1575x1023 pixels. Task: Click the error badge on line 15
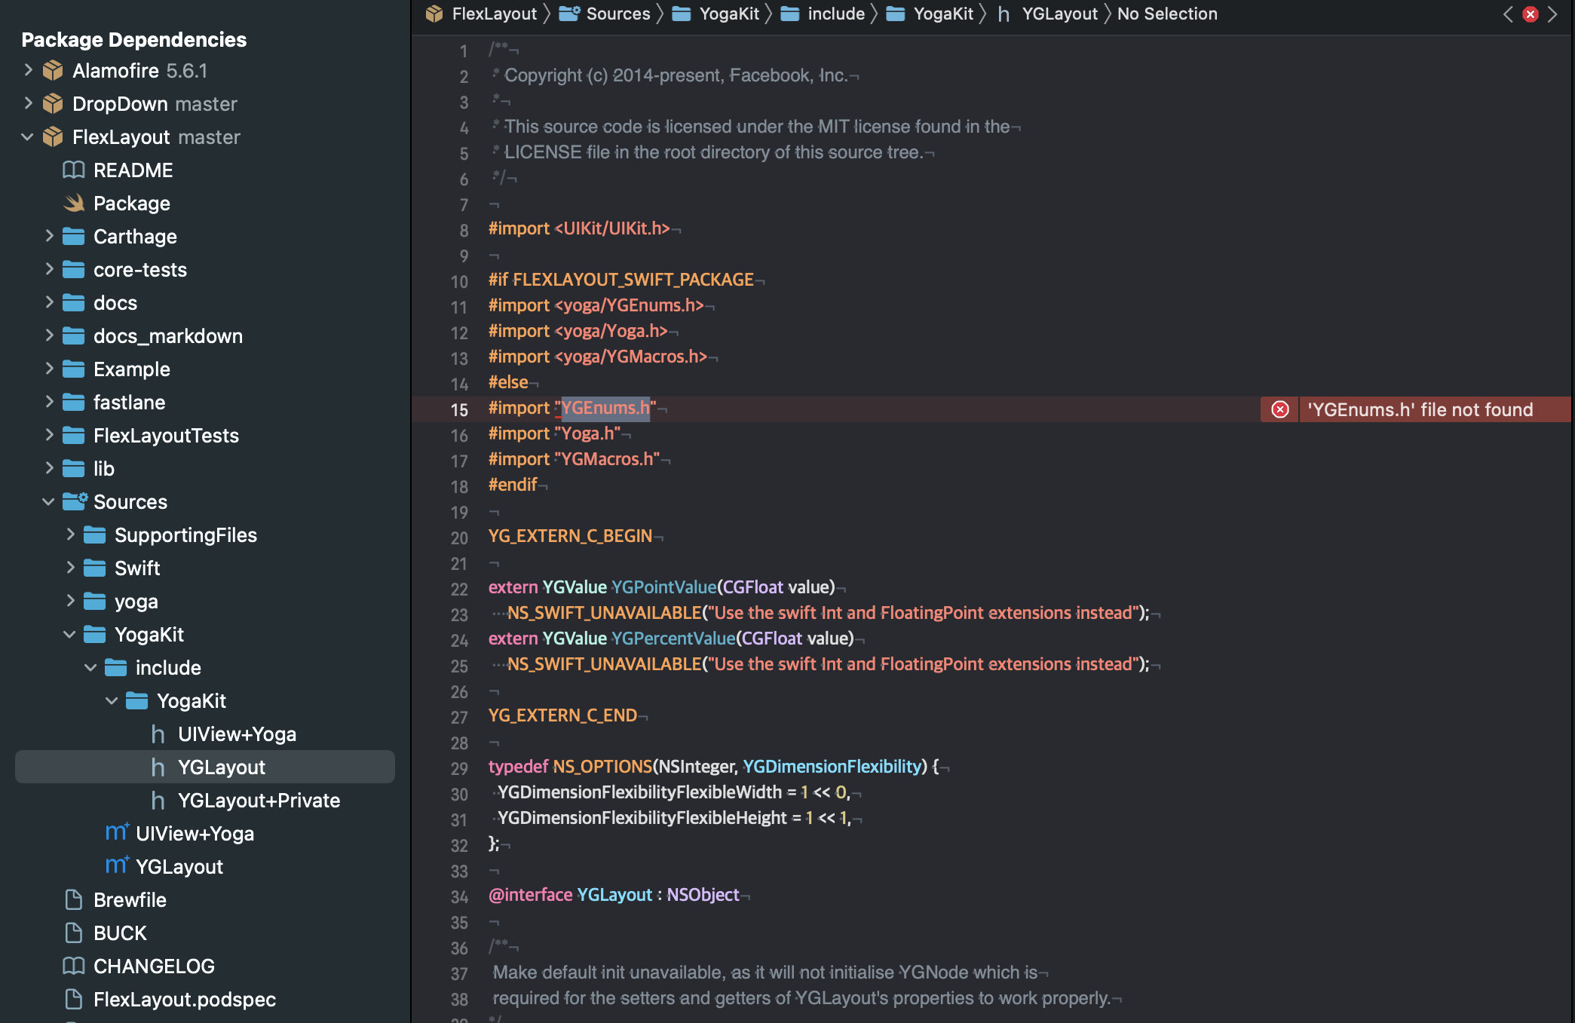tap(1279, 409)
